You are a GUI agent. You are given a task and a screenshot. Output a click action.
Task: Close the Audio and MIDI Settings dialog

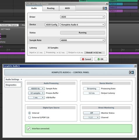click(107, 4)
